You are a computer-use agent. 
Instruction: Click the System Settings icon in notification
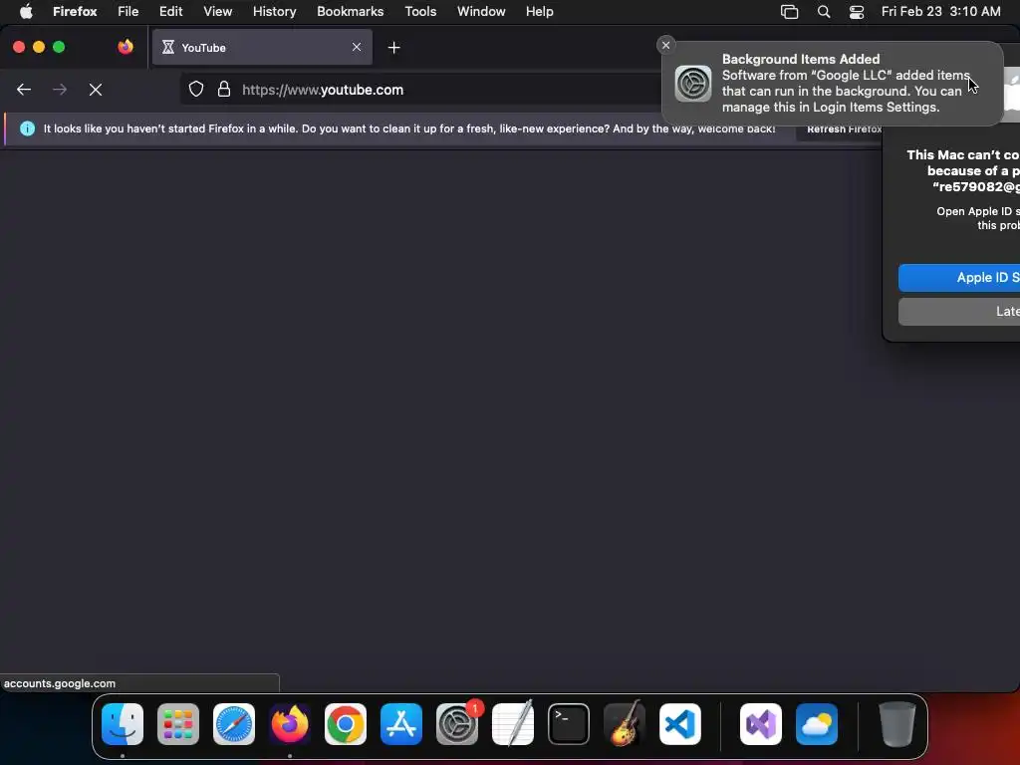click(693, 84)
